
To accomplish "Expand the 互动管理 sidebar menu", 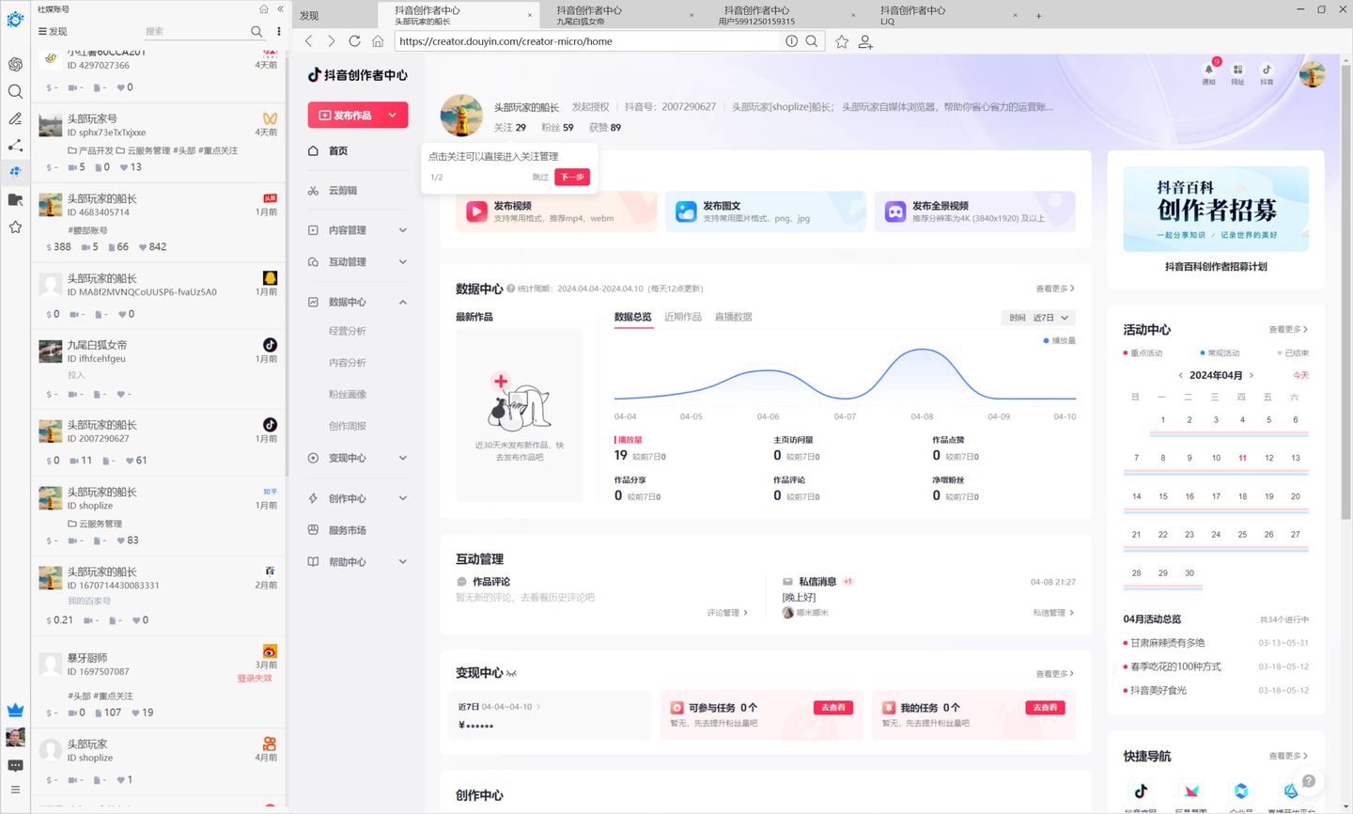I will tap(358, 262).
